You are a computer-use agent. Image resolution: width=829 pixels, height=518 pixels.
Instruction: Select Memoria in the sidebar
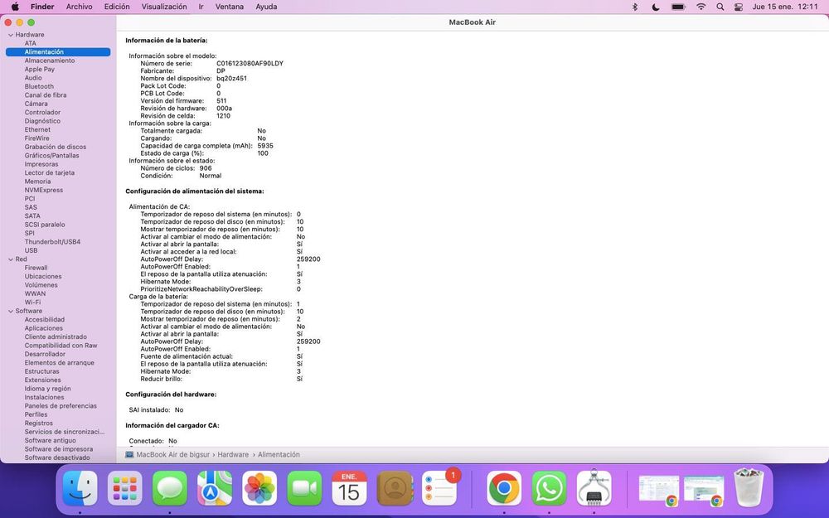[x=37, y=182]
